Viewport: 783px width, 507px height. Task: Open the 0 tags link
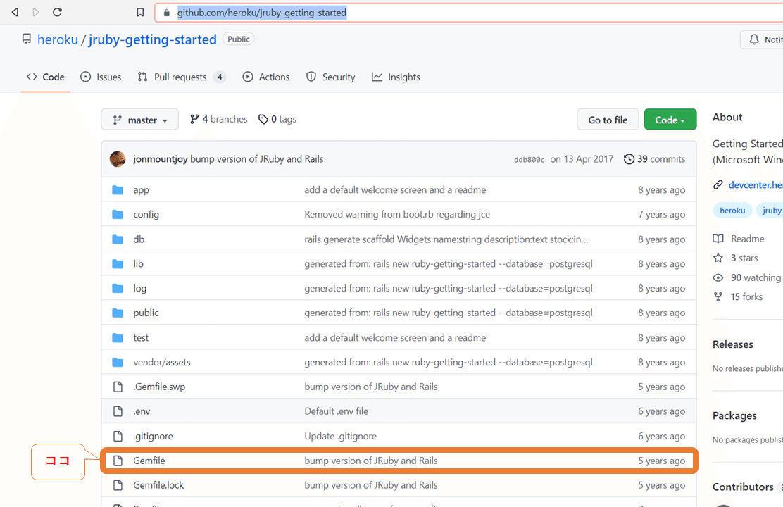(x=277, y=119)
